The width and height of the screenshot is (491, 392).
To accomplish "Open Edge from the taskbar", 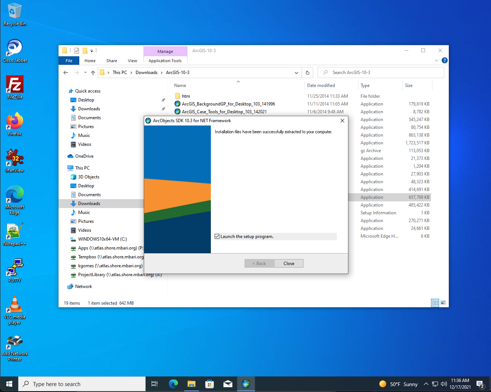I will [173, 384].
